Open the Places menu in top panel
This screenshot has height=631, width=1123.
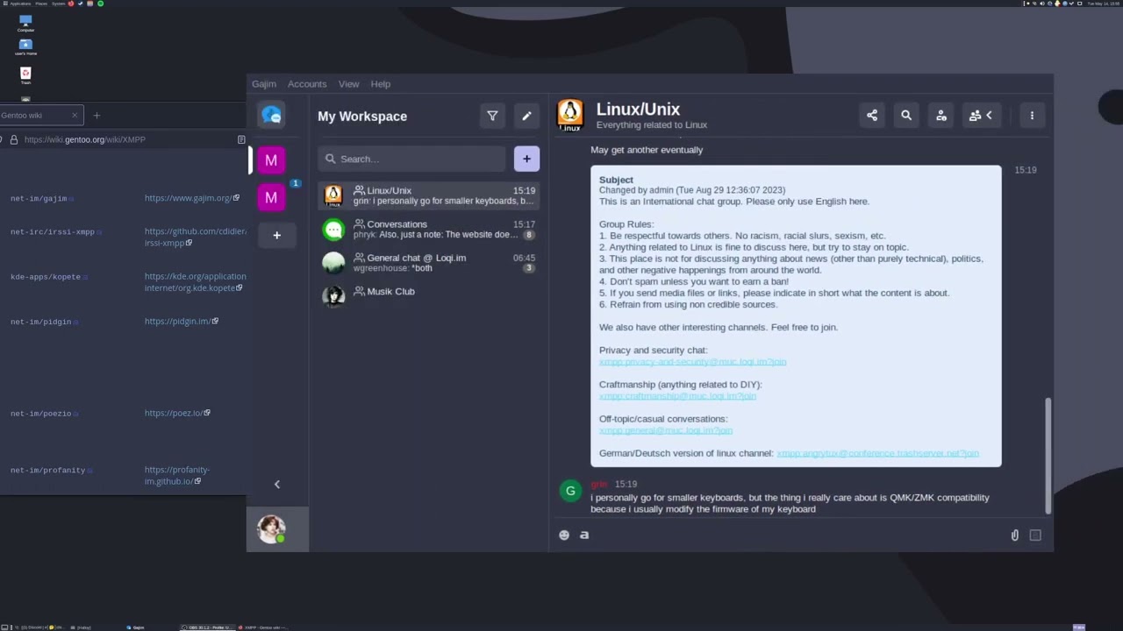[x=41, y=4]
